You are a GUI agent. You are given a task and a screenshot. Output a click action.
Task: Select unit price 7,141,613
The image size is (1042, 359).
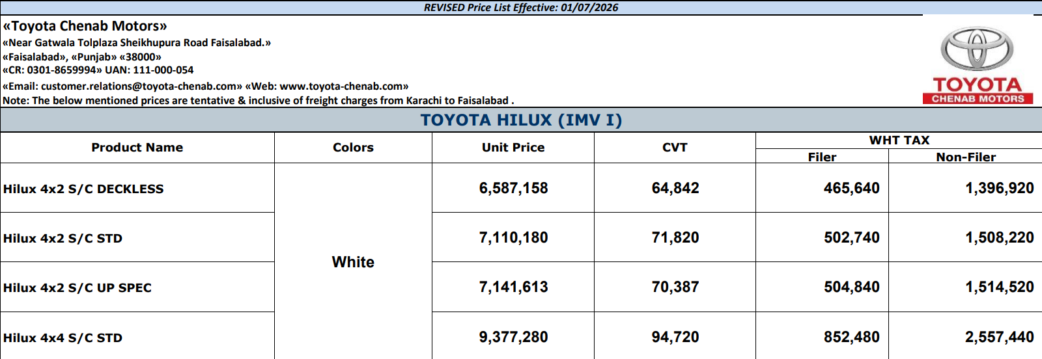click(513, 287)
